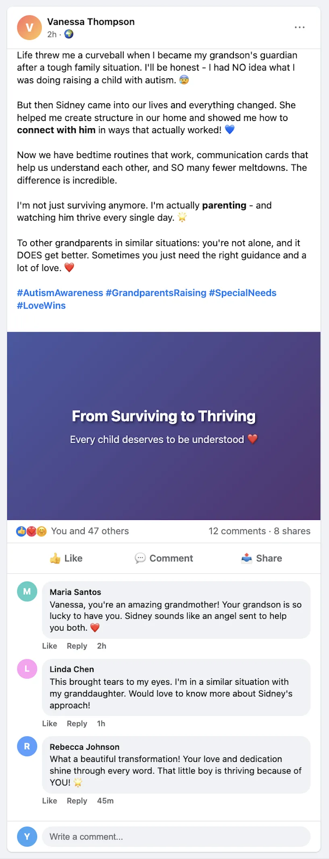
Task: Open the three-dot post options menu
Action: (300, 27)
